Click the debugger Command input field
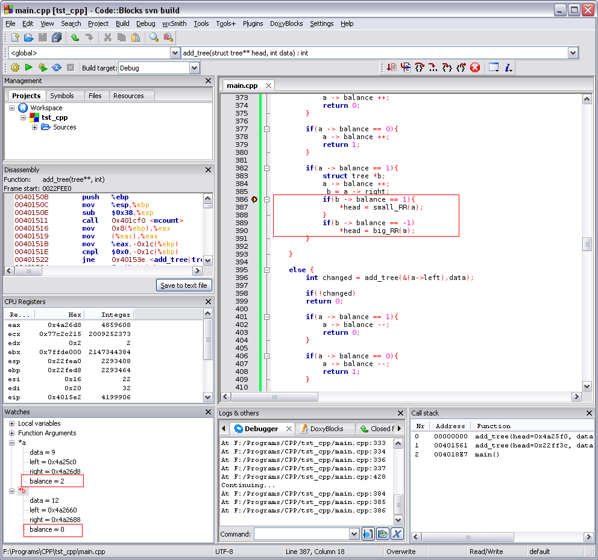 coord(301,534)
